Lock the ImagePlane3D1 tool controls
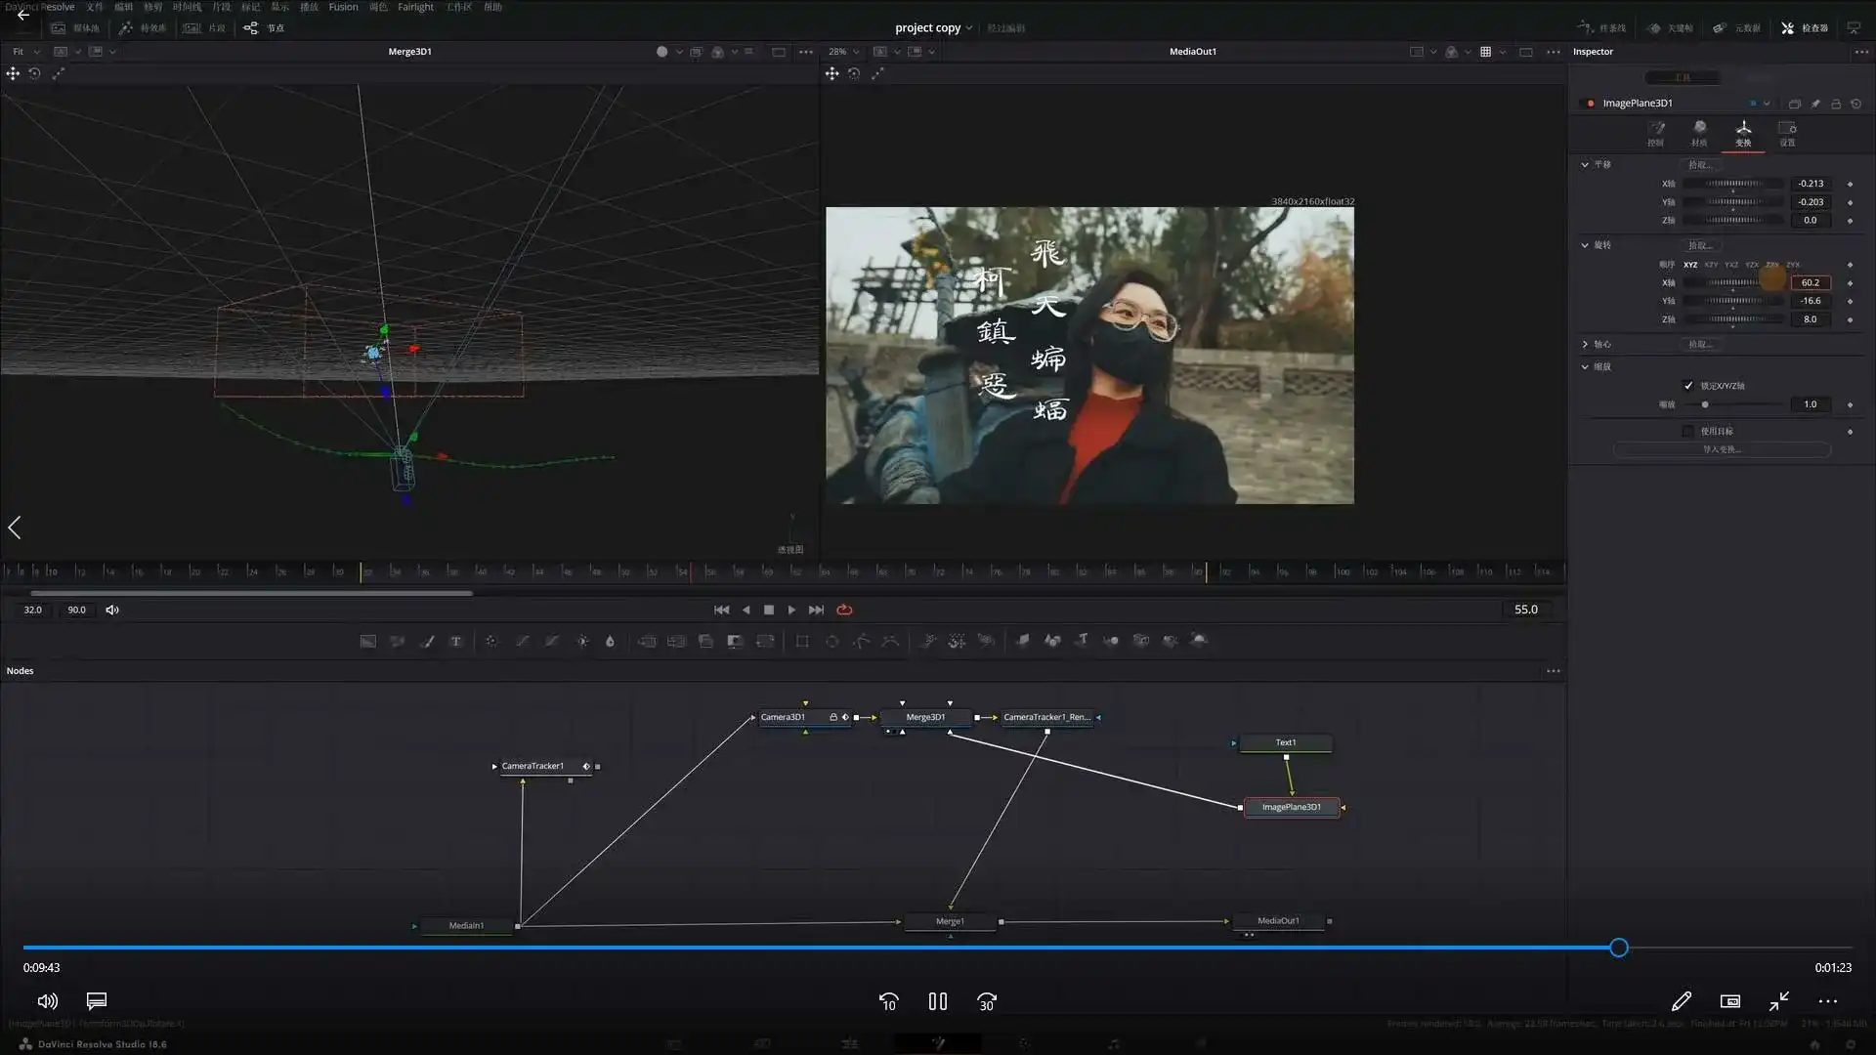The width and height of the screenshot is (1876, 1055). pyautogui.click(x=1836, y=104)
